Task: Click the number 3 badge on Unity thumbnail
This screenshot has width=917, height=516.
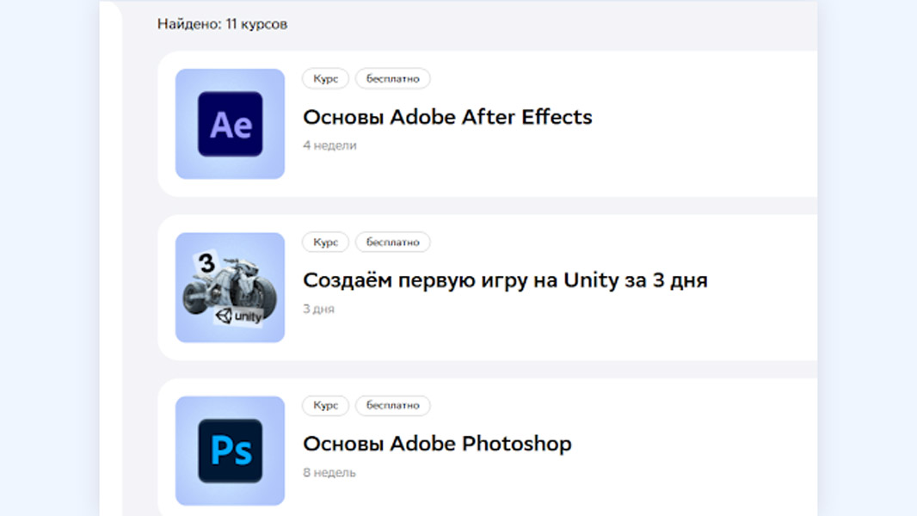Action: point(206,263)
